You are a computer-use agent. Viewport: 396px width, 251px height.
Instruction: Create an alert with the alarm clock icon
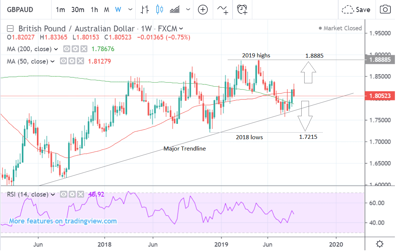click(x=242, y=9)
